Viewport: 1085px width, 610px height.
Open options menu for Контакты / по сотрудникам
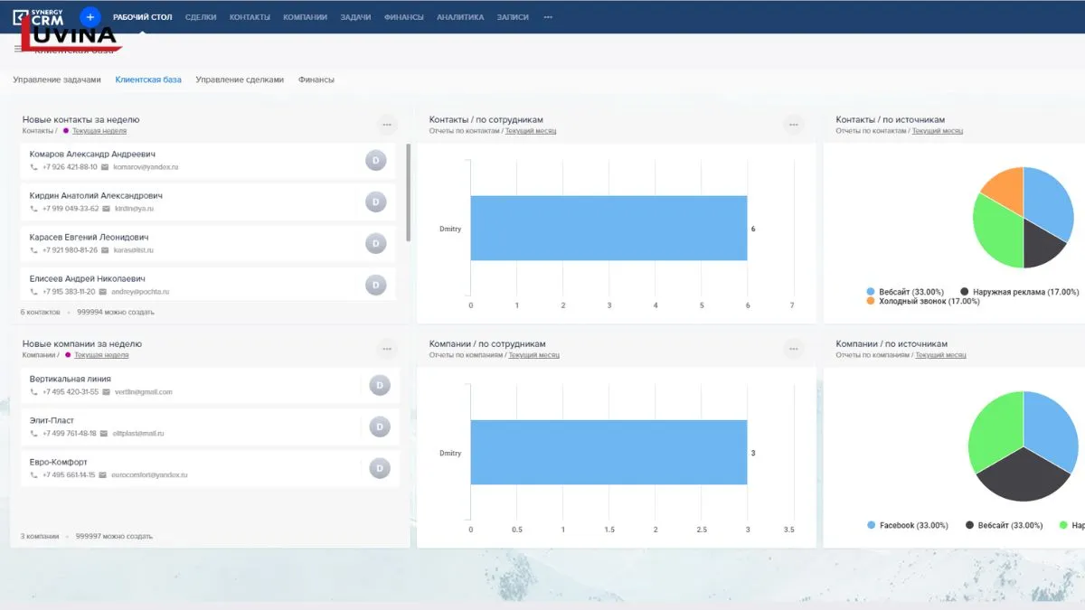pos(793,125)
